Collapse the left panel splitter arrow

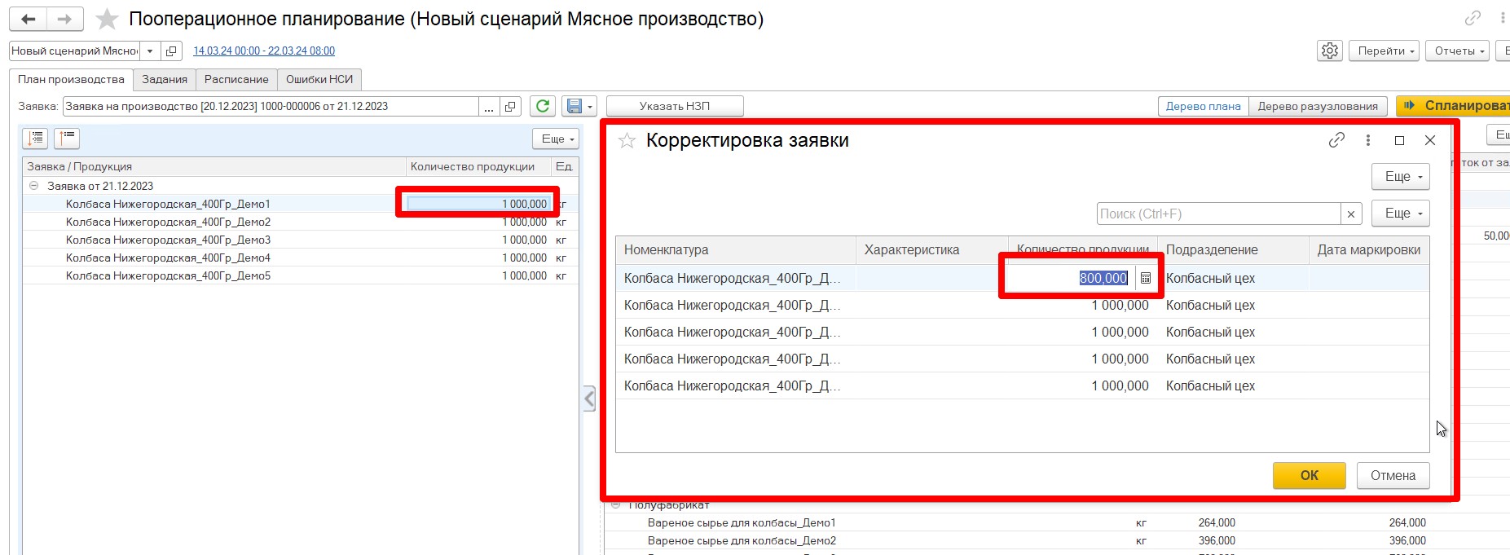(x=589, y=399)
